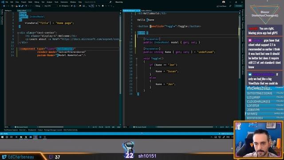Click 'ServerPrerendered' render-mode value

[x=71, y=52]
